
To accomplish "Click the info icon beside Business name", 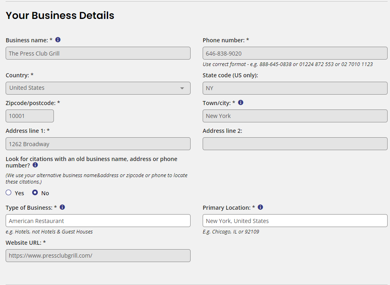I will [58, 40].
